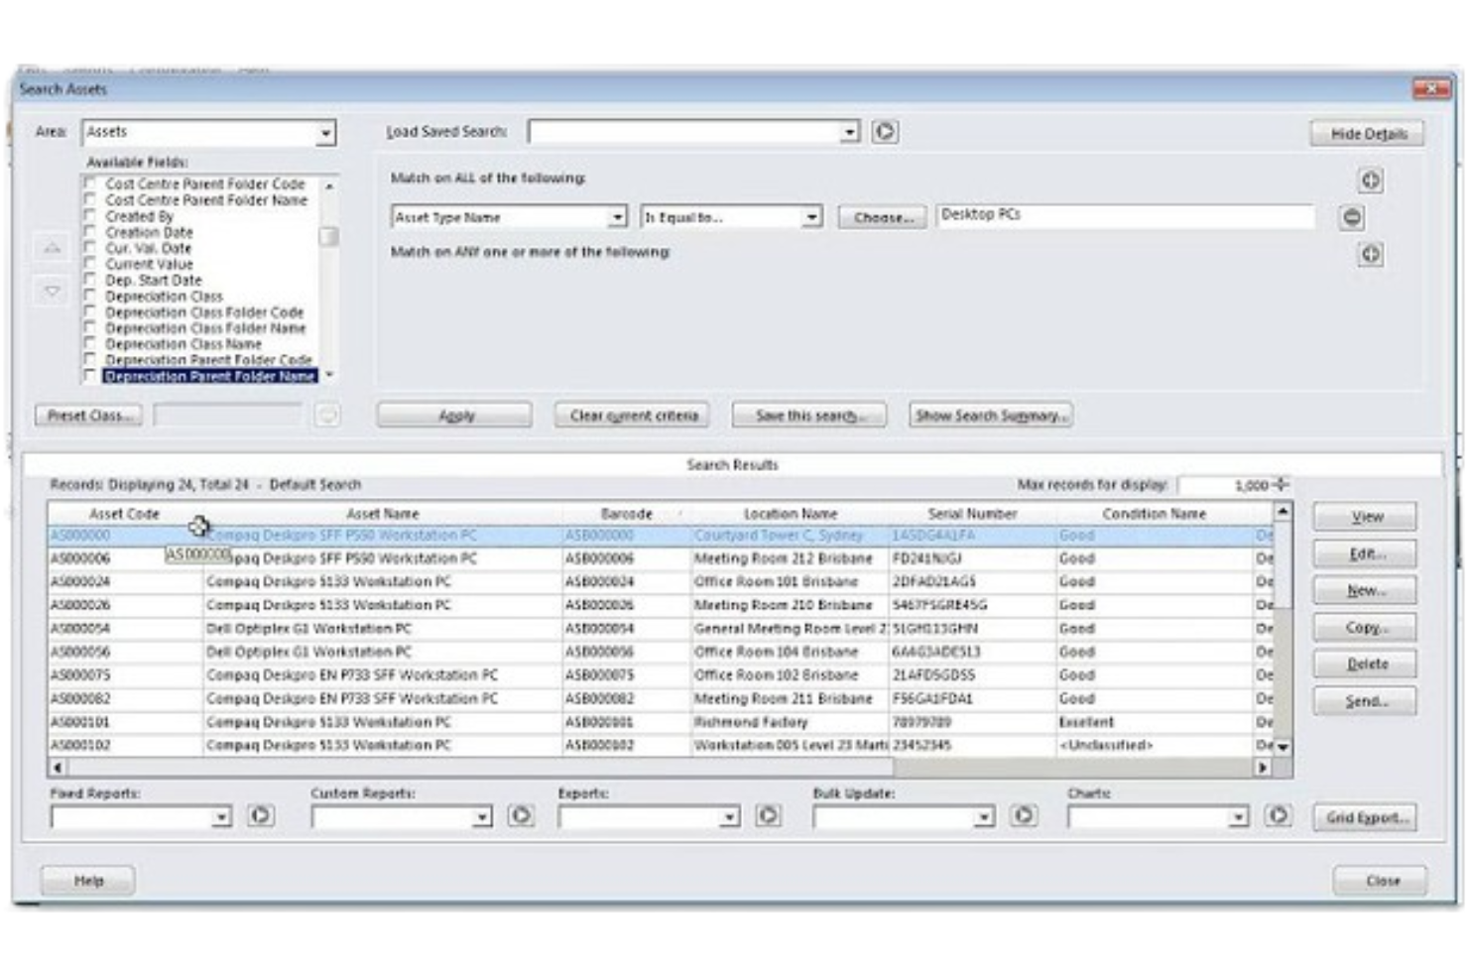Viewport: 1468px width, 979px height.
Task: Increase Max records for display with the stepper
Action: tap(1282, 481)
